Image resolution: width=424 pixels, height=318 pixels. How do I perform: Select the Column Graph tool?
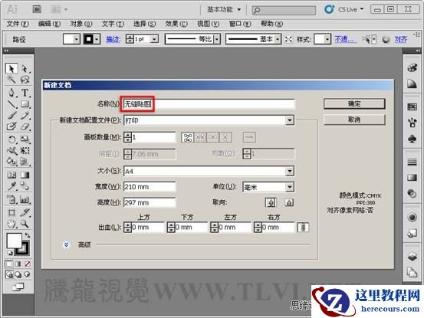(25, 199)
